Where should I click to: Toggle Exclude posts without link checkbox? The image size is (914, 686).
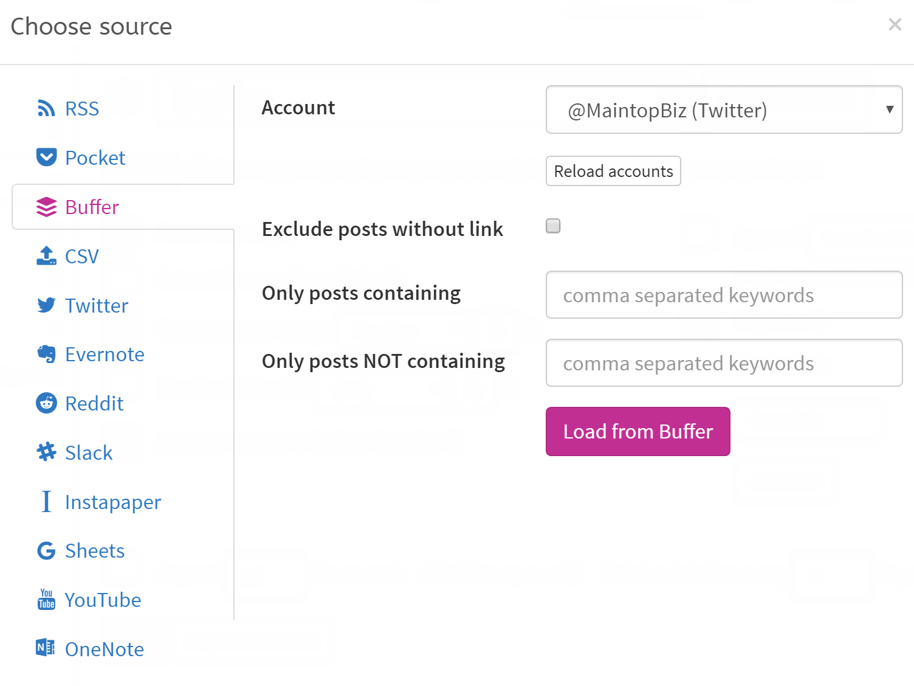[x=553, y=226]
